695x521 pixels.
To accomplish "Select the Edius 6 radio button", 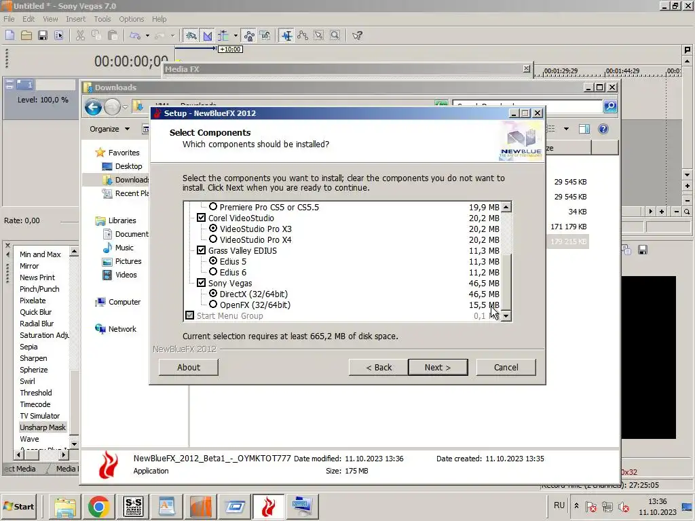I will click(213, 271).
